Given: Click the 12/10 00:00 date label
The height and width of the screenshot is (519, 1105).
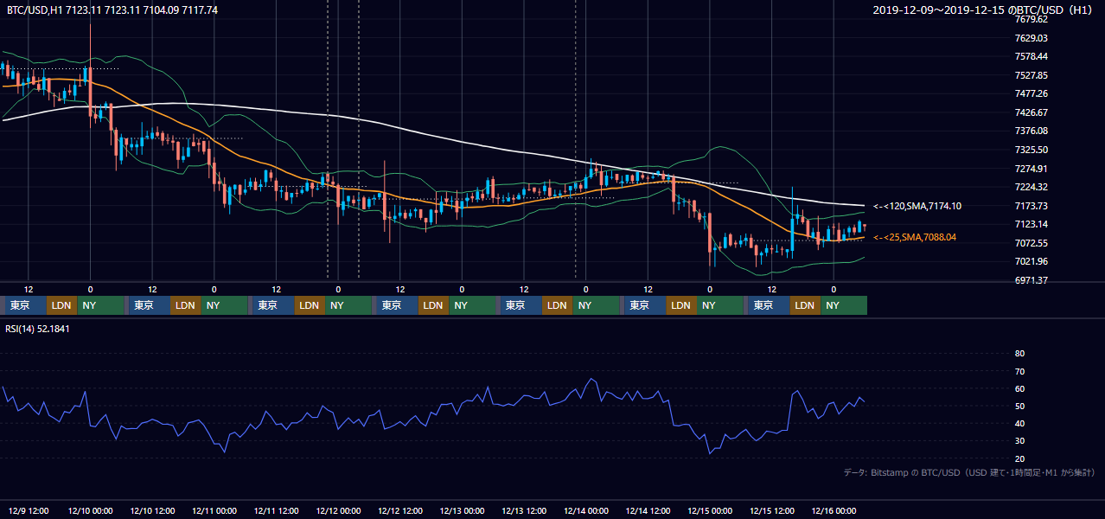Looking at the screenshot, I should (x=90, y=510).
